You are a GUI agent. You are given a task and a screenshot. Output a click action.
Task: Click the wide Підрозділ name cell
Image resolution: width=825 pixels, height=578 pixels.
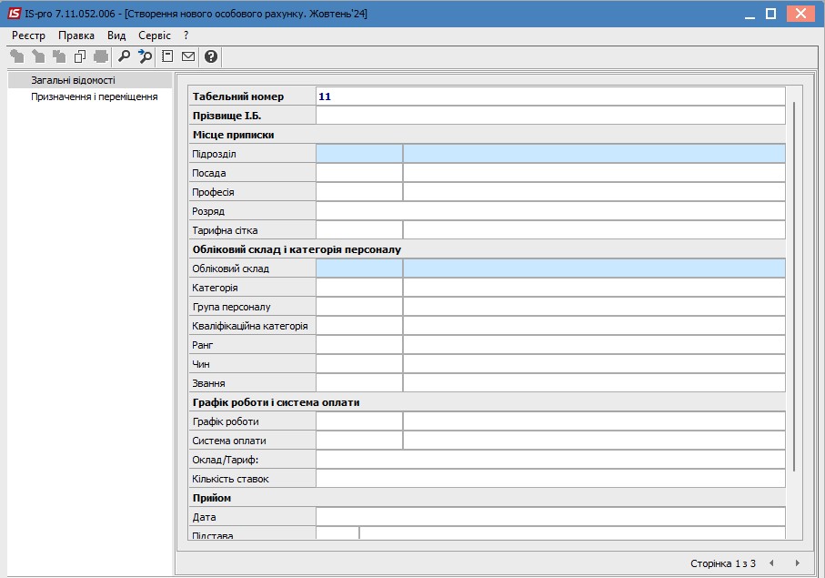pos(594,154)
